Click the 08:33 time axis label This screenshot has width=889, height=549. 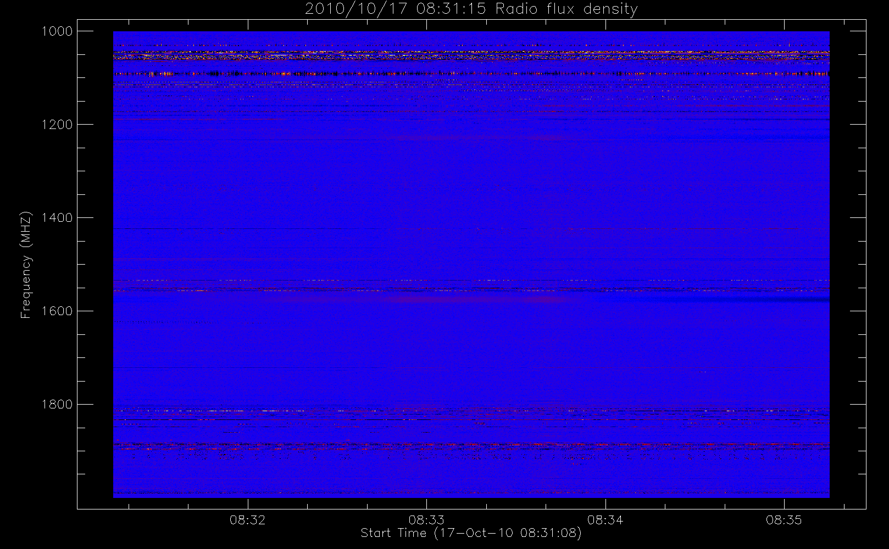(x=426, y=520)
